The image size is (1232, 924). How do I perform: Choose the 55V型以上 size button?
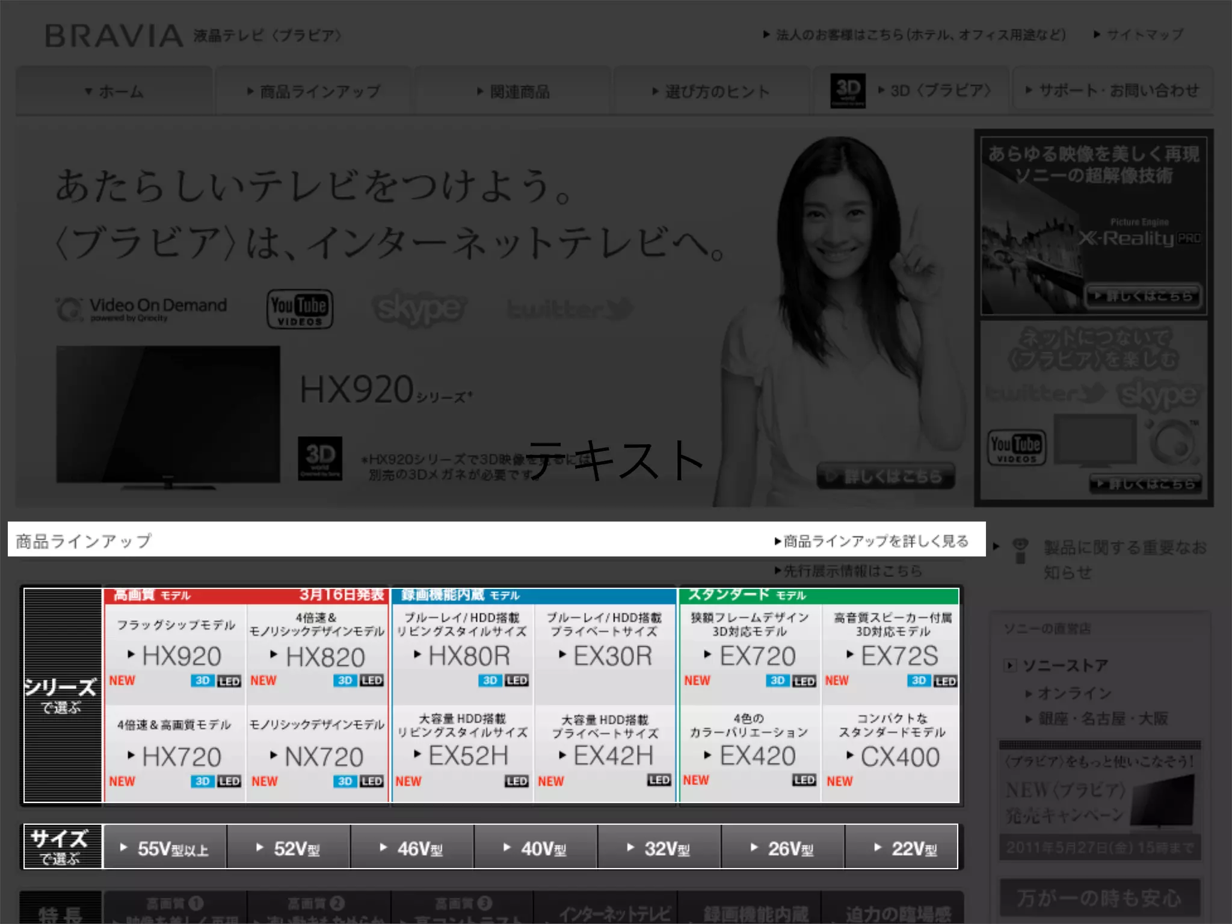coord(165,848)
